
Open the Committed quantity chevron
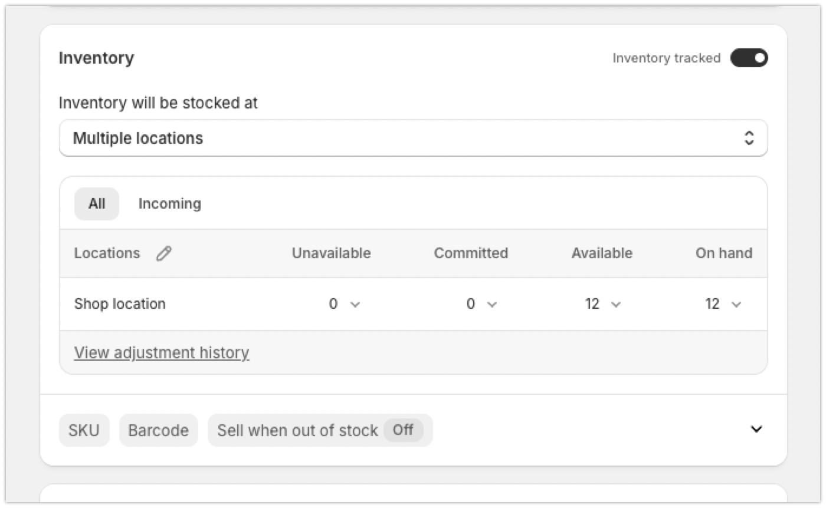point(492,305)
